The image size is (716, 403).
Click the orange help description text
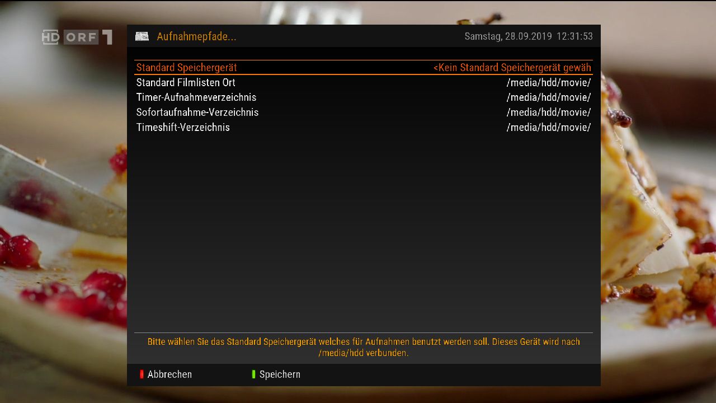[x=364, y=347]
